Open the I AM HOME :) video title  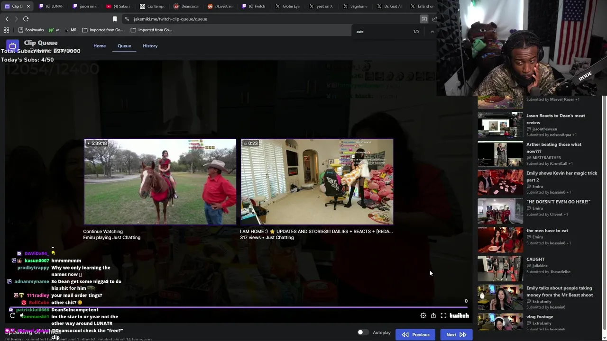tap(316, 232)
